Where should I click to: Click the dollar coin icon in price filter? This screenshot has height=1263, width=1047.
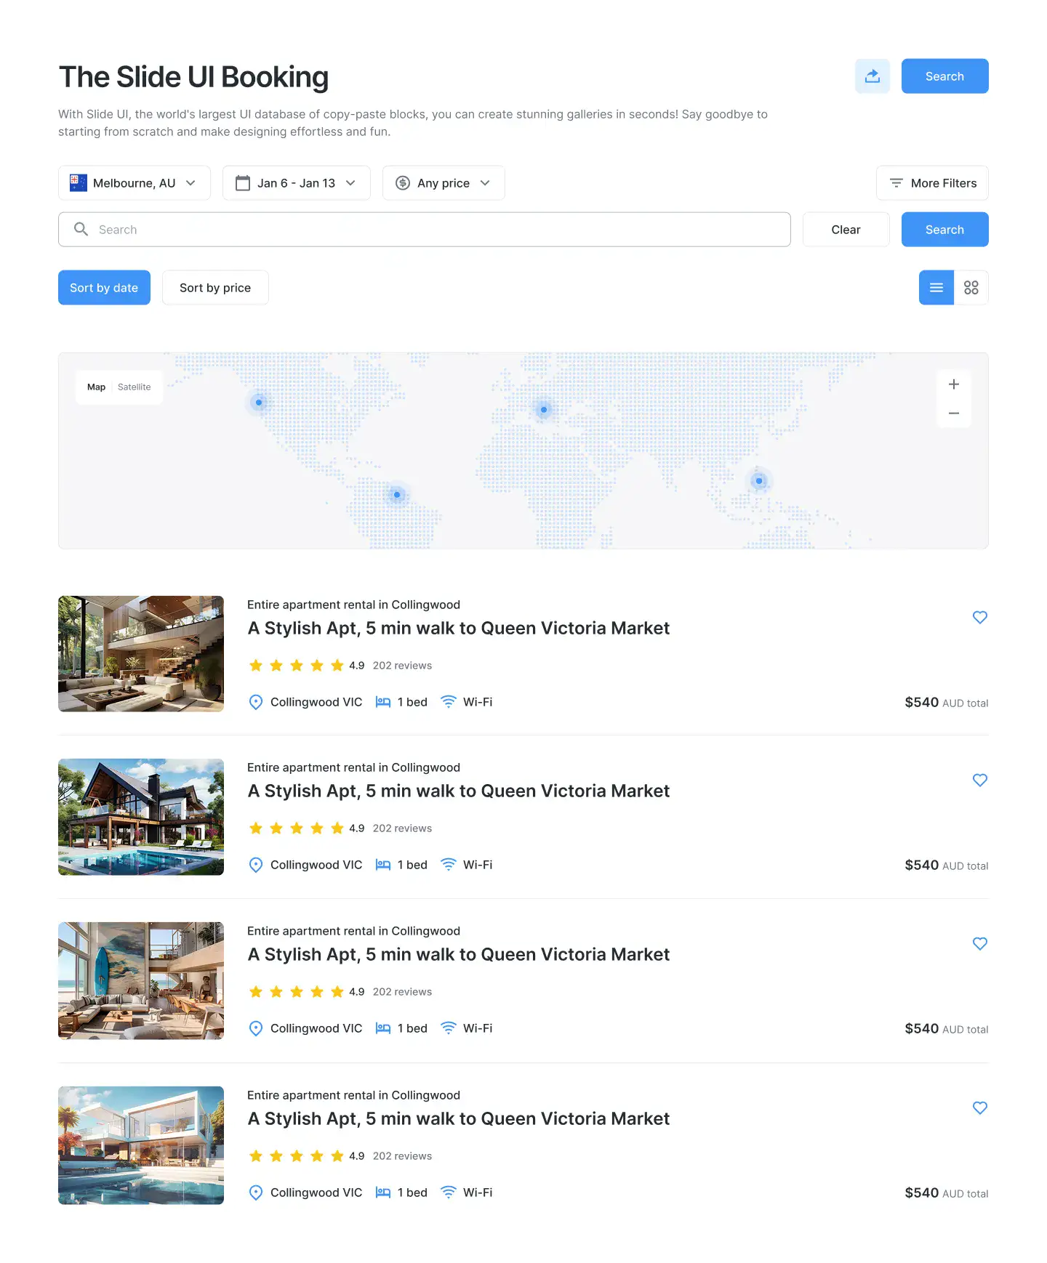[x=403, y=183]
